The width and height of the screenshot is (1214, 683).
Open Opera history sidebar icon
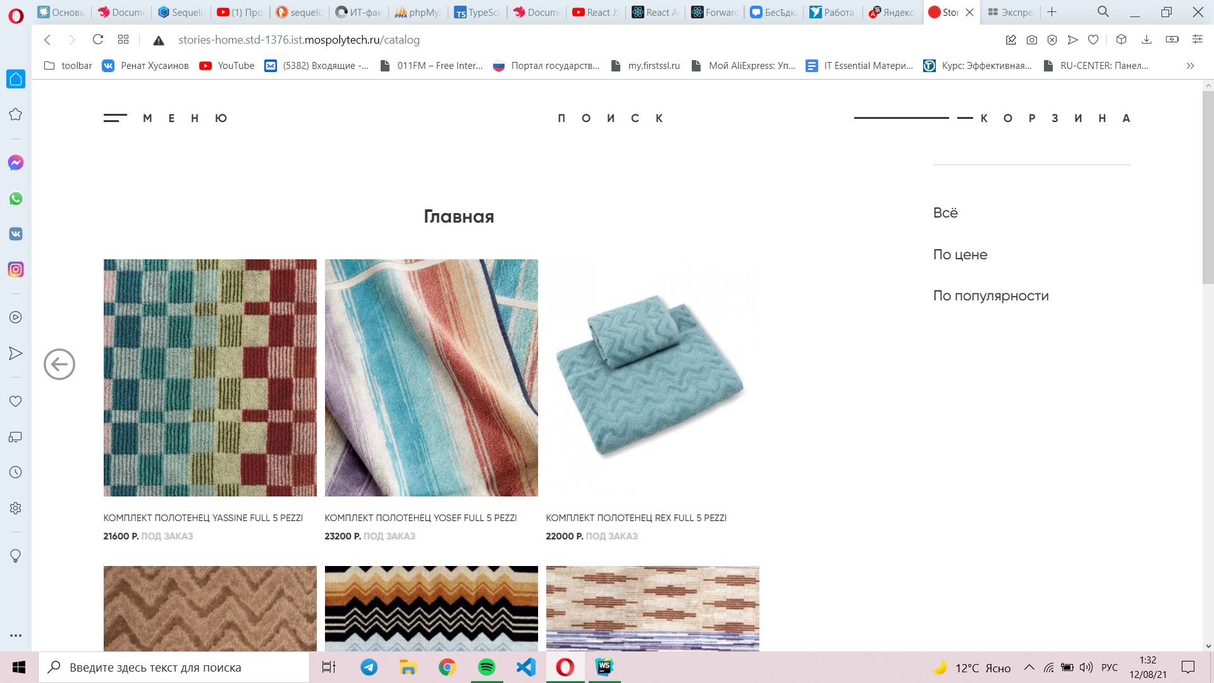tap(16, 472)
